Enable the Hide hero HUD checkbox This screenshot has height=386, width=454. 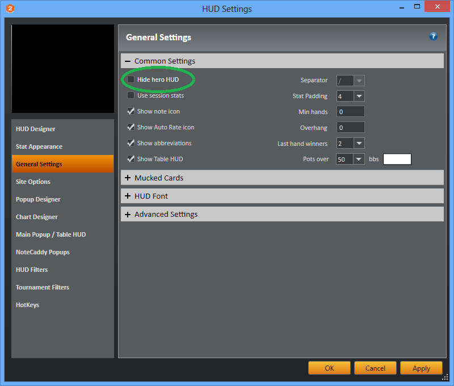131,79
